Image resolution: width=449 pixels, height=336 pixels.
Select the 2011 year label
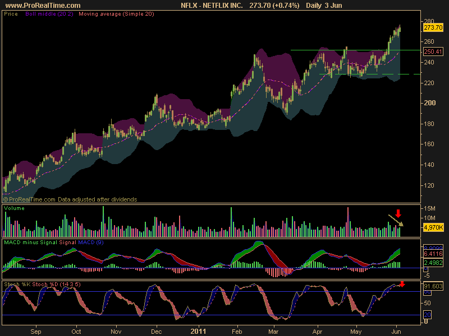tap(198, 332)
